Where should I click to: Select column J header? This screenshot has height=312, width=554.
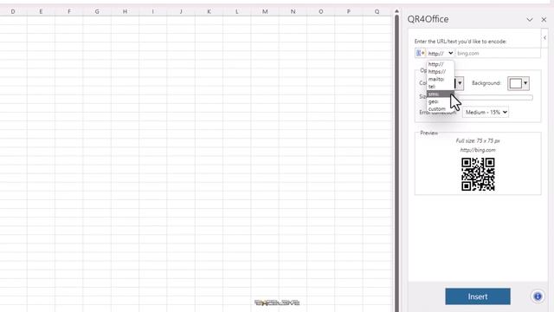tap(181, 11)
